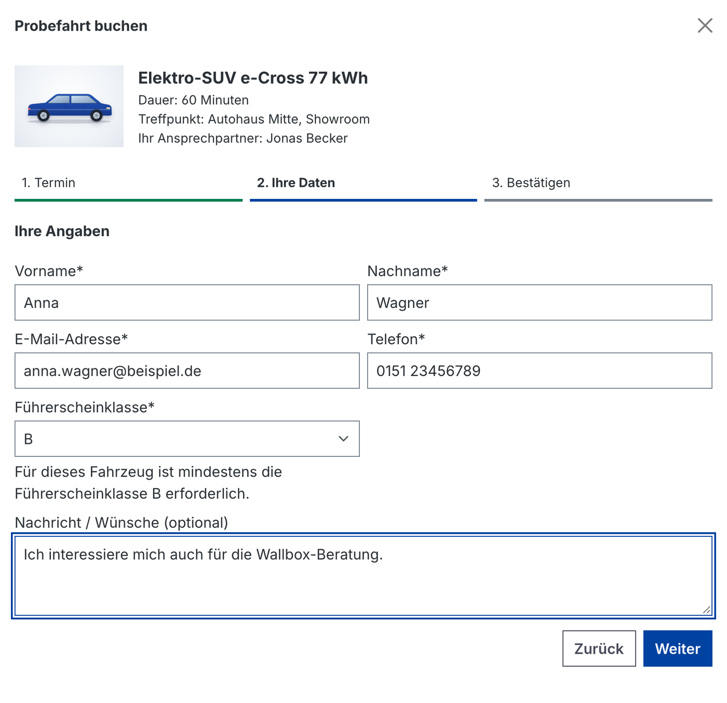Focus the Nachname field with Wagner
727x703 pixels.
[540, 303]
